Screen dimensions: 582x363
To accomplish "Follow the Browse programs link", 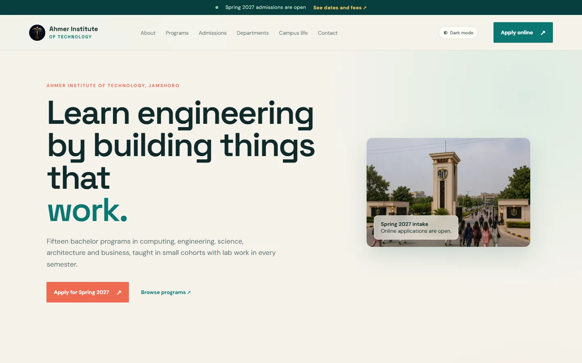I will tap(166, 292).
